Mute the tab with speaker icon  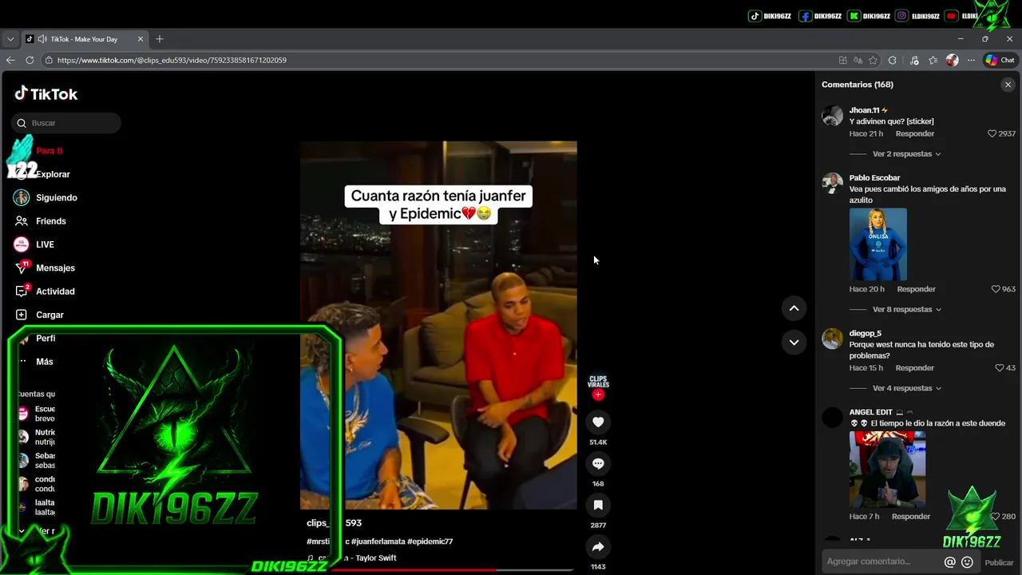click(42, 39)
